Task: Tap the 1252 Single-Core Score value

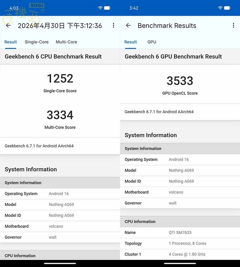Action: click(60, 79)
